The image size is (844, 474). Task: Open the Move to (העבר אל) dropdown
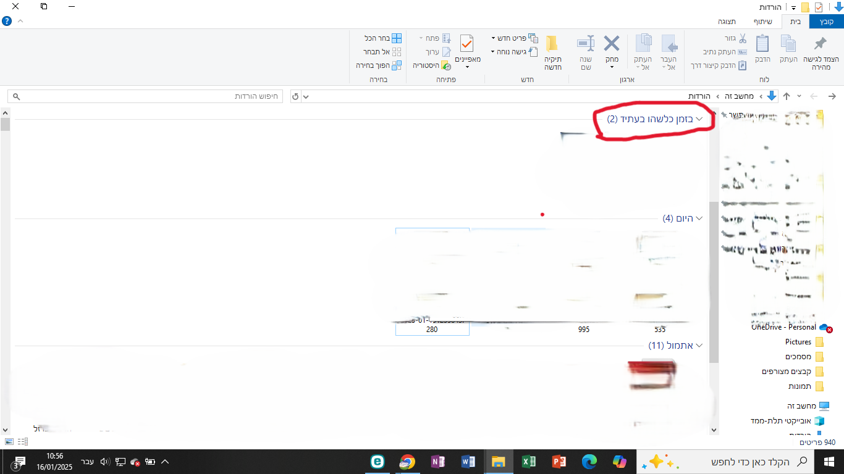(x=670, y=52)
